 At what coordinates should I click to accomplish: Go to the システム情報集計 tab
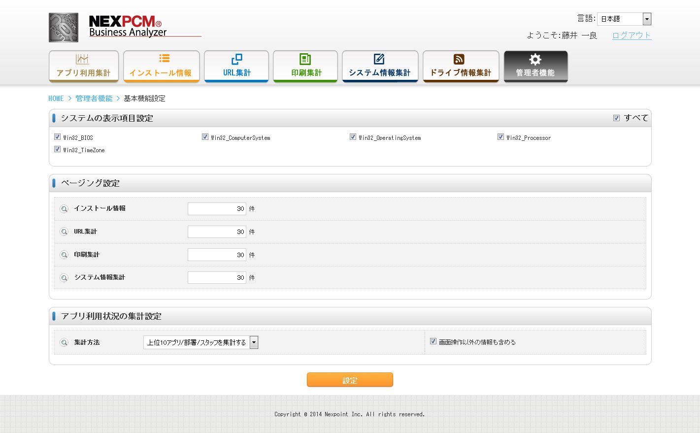[x=380, y=67]
